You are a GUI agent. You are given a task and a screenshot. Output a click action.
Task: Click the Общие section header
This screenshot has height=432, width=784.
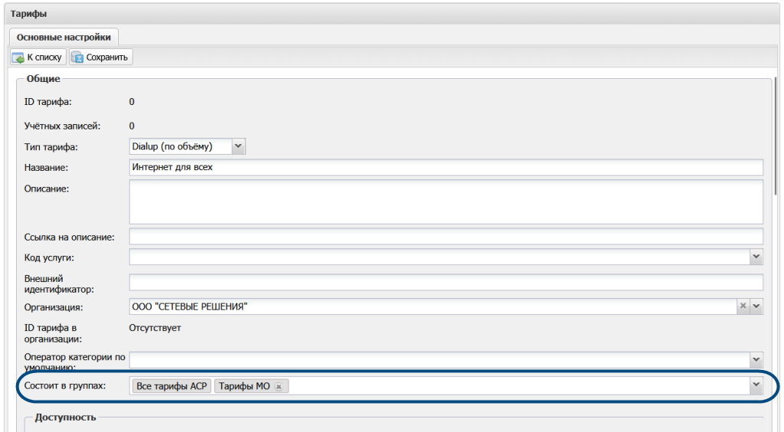coord(44,78)
